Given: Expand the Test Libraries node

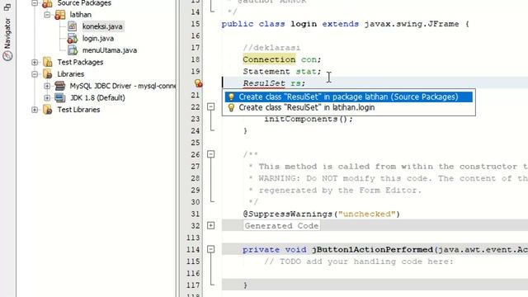Looking at the screenshot, I should (35, 110).
